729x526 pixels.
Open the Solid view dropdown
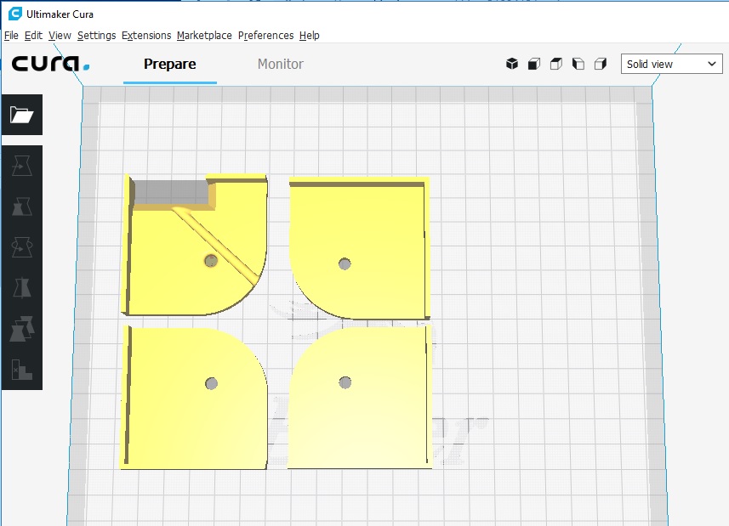tap(672, 64)
